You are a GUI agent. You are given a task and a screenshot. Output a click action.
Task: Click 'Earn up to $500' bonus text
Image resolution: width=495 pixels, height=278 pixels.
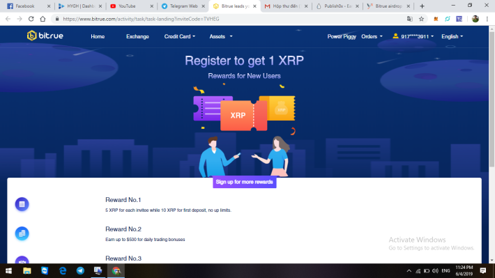coord(145,240)
